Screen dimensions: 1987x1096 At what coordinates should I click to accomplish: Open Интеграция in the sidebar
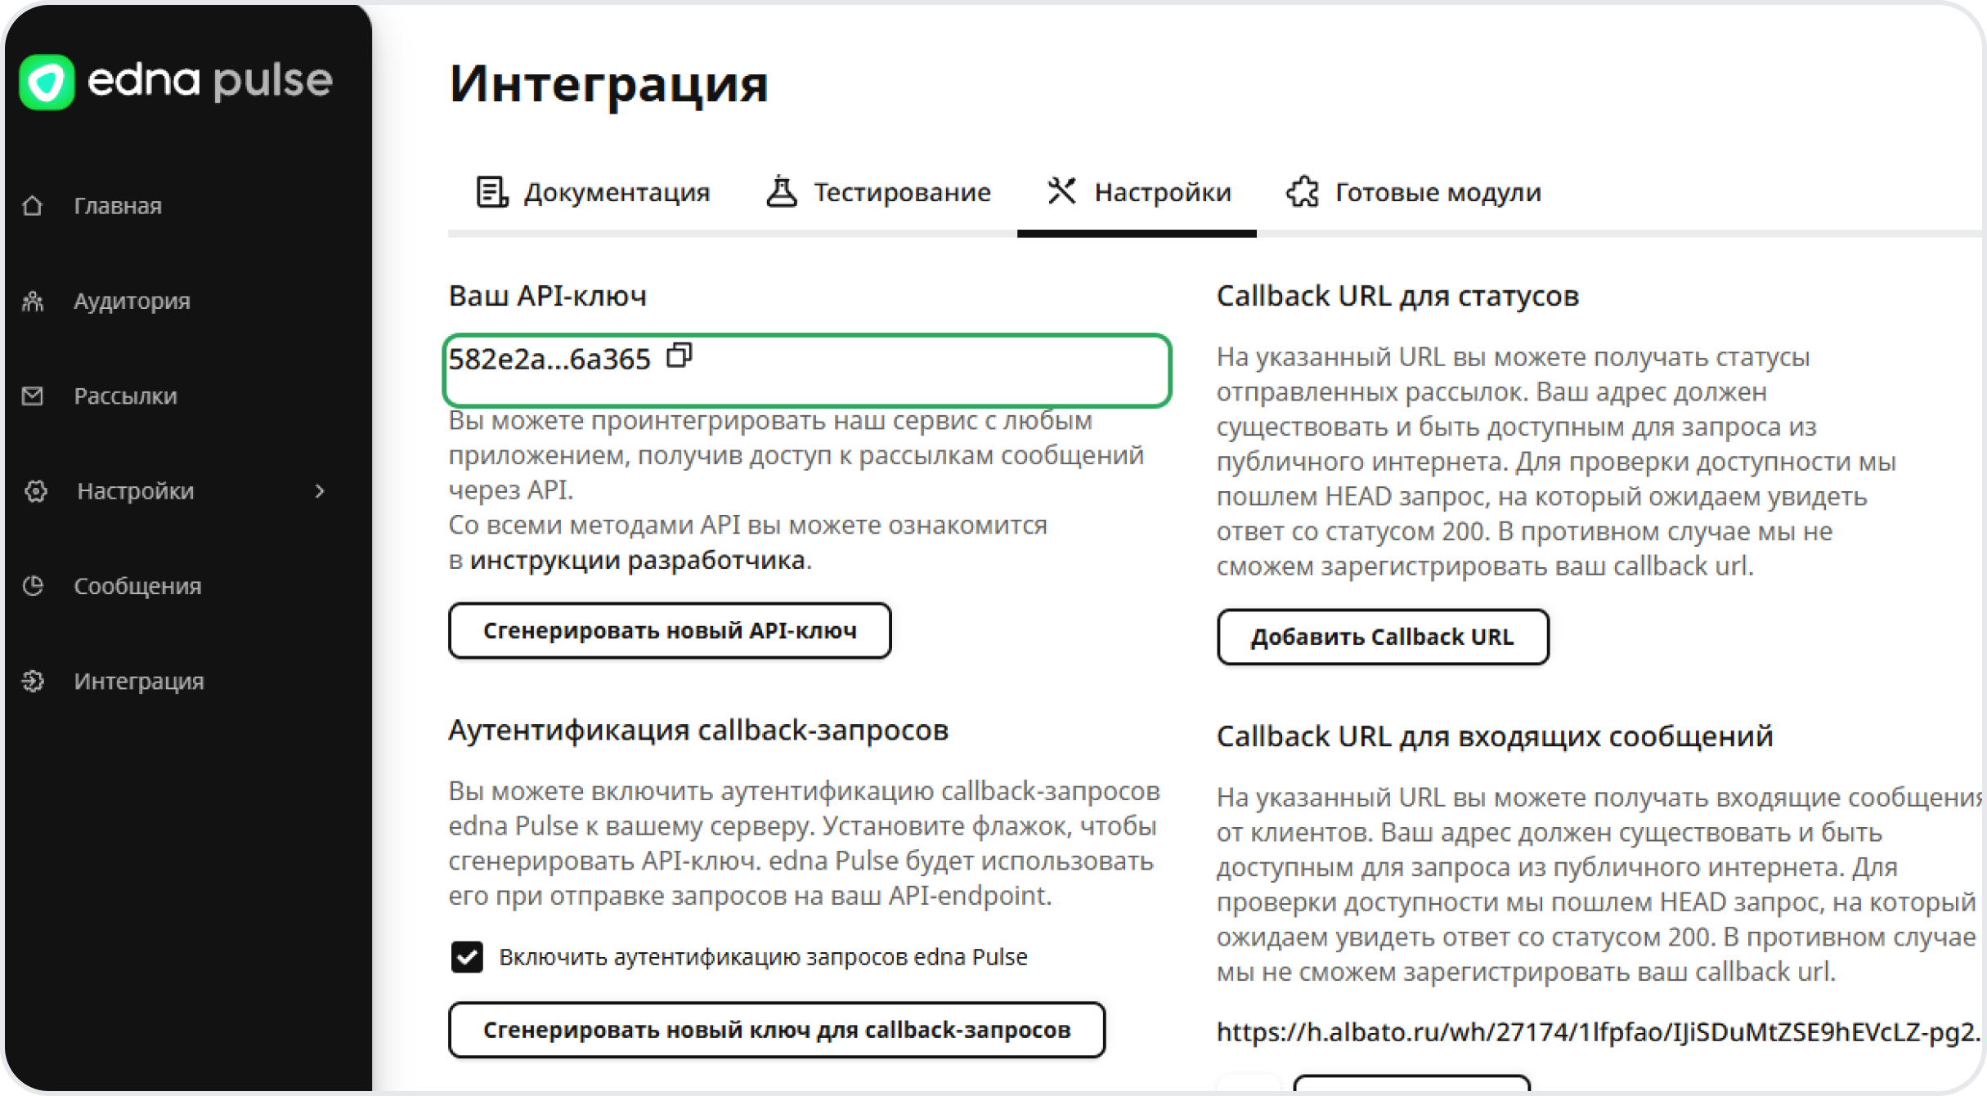pyautogui.click(x=139, y=681)
